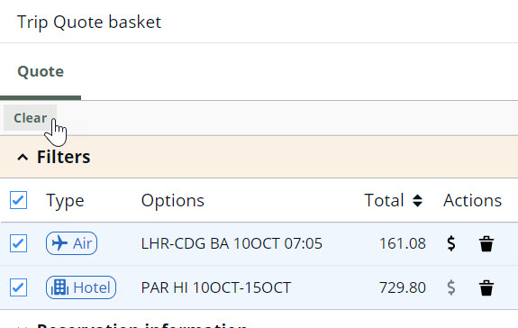Image resolution: width=518 pixels, height=328 pixels.
Task: Click the Total column header
Action: coord(384,200)
